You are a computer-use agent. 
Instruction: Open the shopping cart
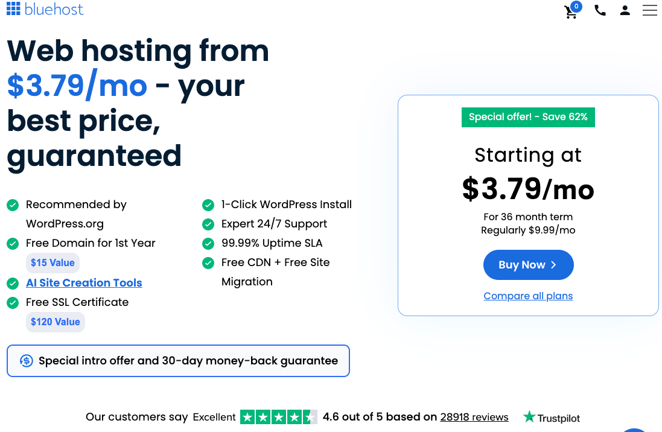[571, 11]
